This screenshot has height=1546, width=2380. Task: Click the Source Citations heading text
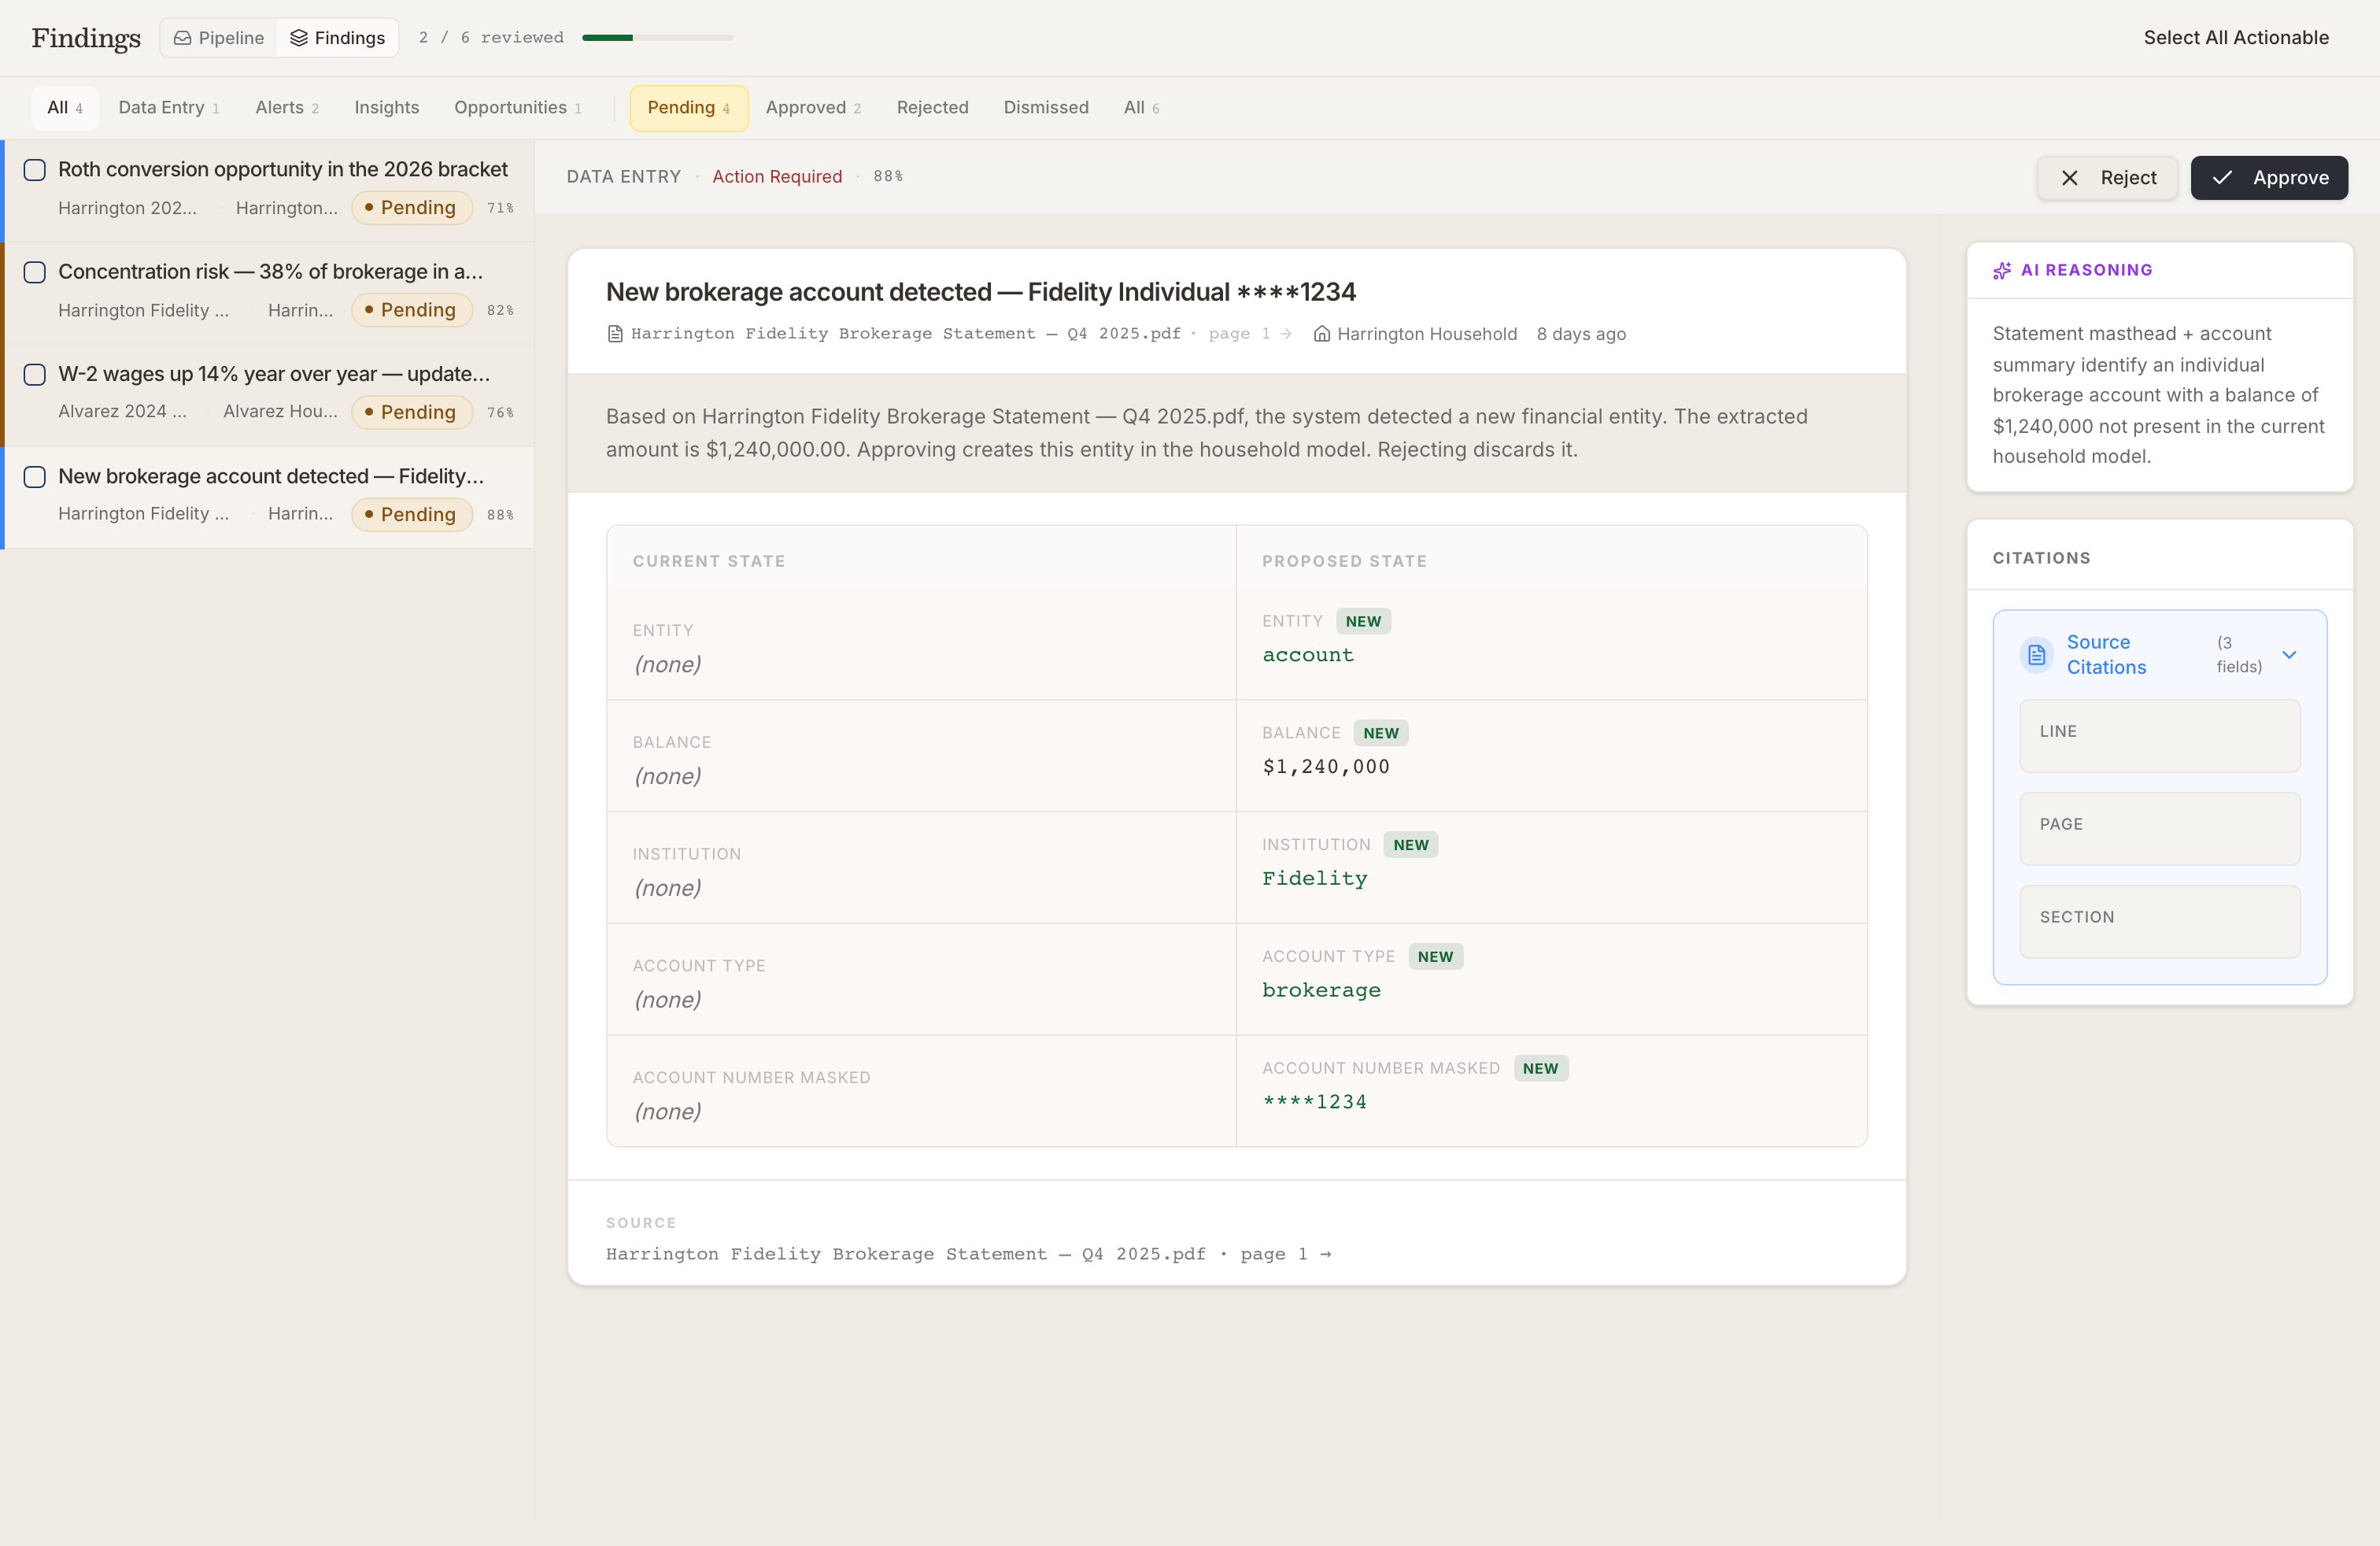[2106, 655]
